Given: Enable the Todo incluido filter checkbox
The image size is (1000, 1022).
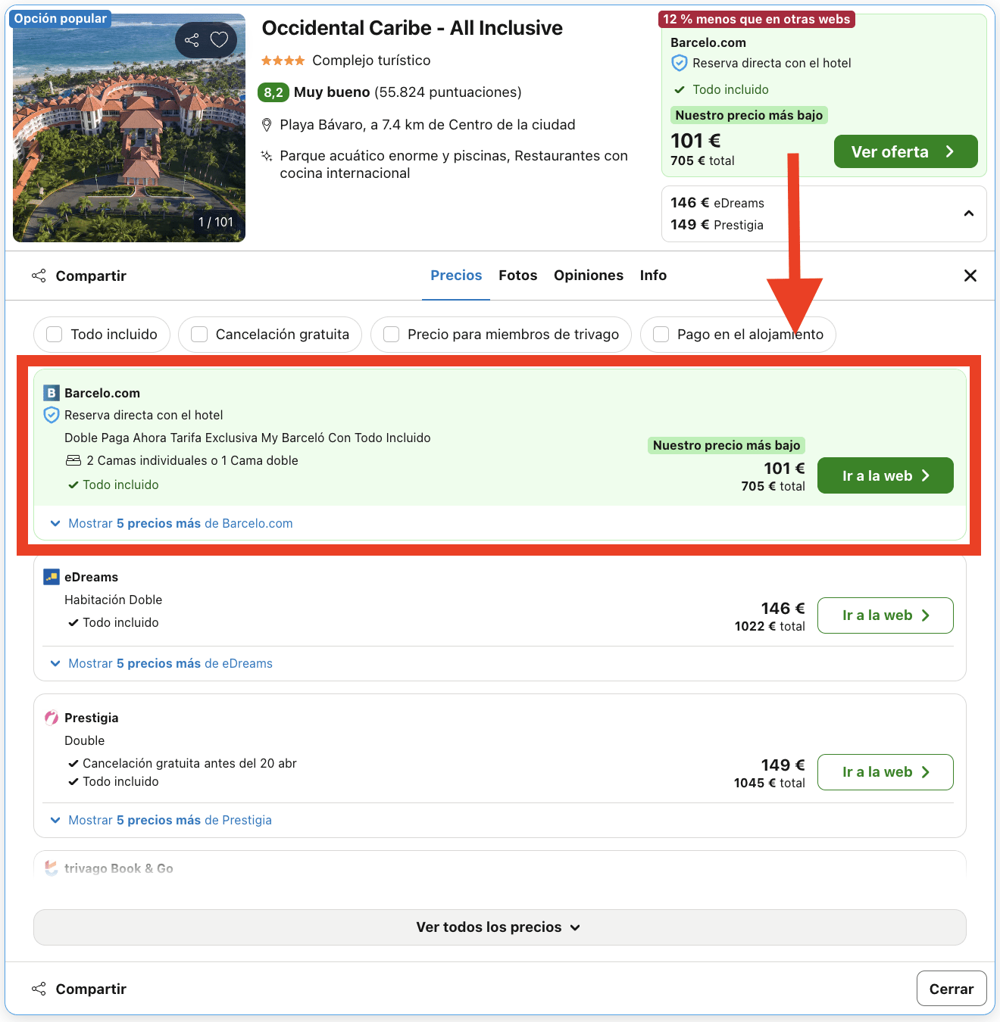Looking at the screenshot, I should coord(55,335).
